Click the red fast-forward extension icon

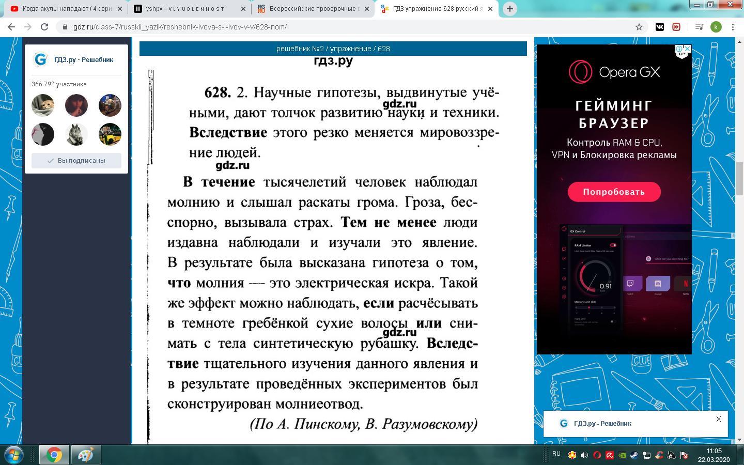[676, 27]
